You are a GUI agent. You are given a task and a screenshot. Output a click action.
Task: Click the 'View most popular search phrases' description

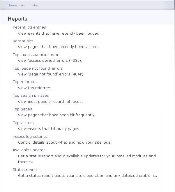point(50,101)
